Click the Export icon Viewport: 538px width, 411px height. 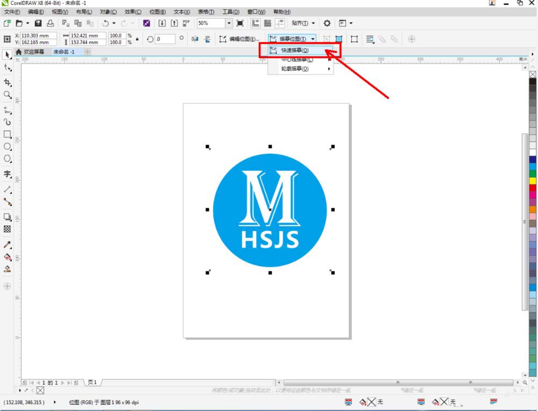click(174, 23)
